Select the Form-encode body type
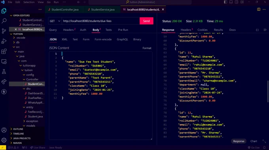The width and height of the screenshot is (269, 150). pyautogui.click(x=103, y=39)
